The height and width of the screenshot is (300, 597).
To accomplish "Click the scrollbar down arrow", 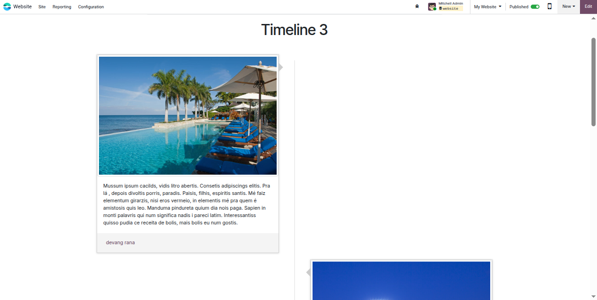I will [594, 296].
